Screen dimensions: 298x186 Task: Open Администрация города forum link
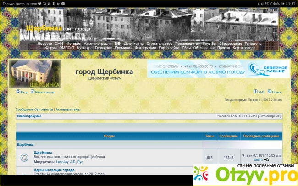pos(54,170)
